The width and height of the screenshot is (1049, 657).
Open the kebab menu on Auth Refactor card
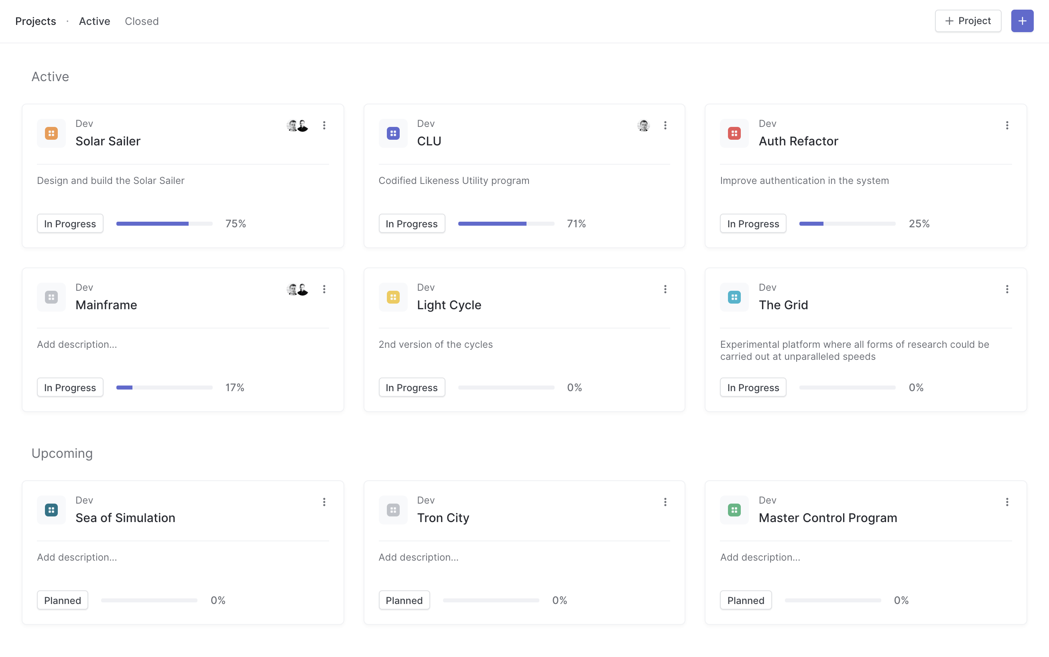1007,125
